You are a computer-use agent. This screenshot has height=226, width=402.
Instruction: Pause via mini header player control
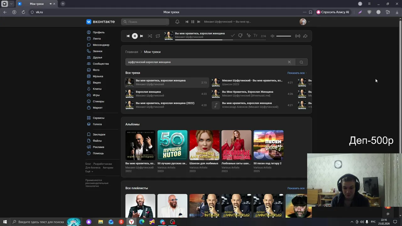(x=193, y=22)
